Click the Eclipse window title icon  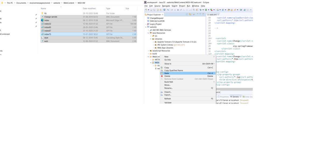pos(145,2)
